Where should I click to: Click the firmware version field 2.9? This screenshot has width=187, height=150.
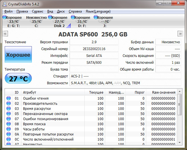coord(94,42)
